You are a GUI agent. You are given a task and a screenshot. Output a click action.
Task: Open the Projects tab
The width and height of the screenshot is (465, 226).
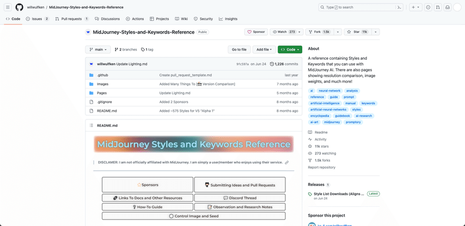[x=159, y=19]
